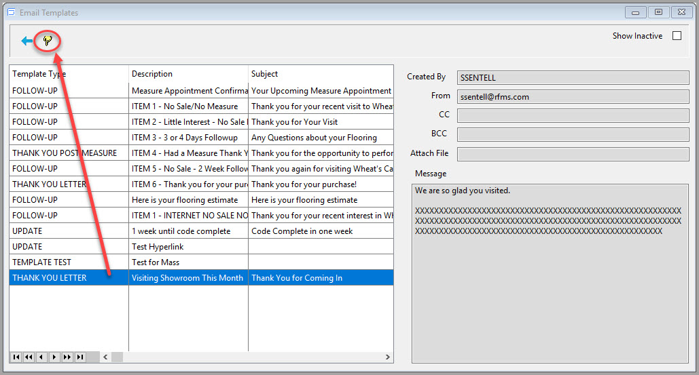
Task: Select THANK YOU POST MEASURE row
Action: click(x=202, y=153)
